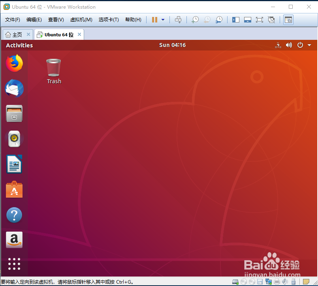Screen dimensions: 318x286
Task: Open the 虚拟机(M) menu
Action: (81, 20)
